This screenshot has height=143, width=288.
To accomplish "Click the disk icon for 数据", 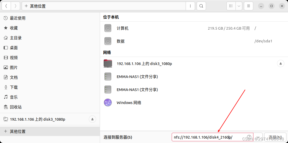I will point(108,41).
